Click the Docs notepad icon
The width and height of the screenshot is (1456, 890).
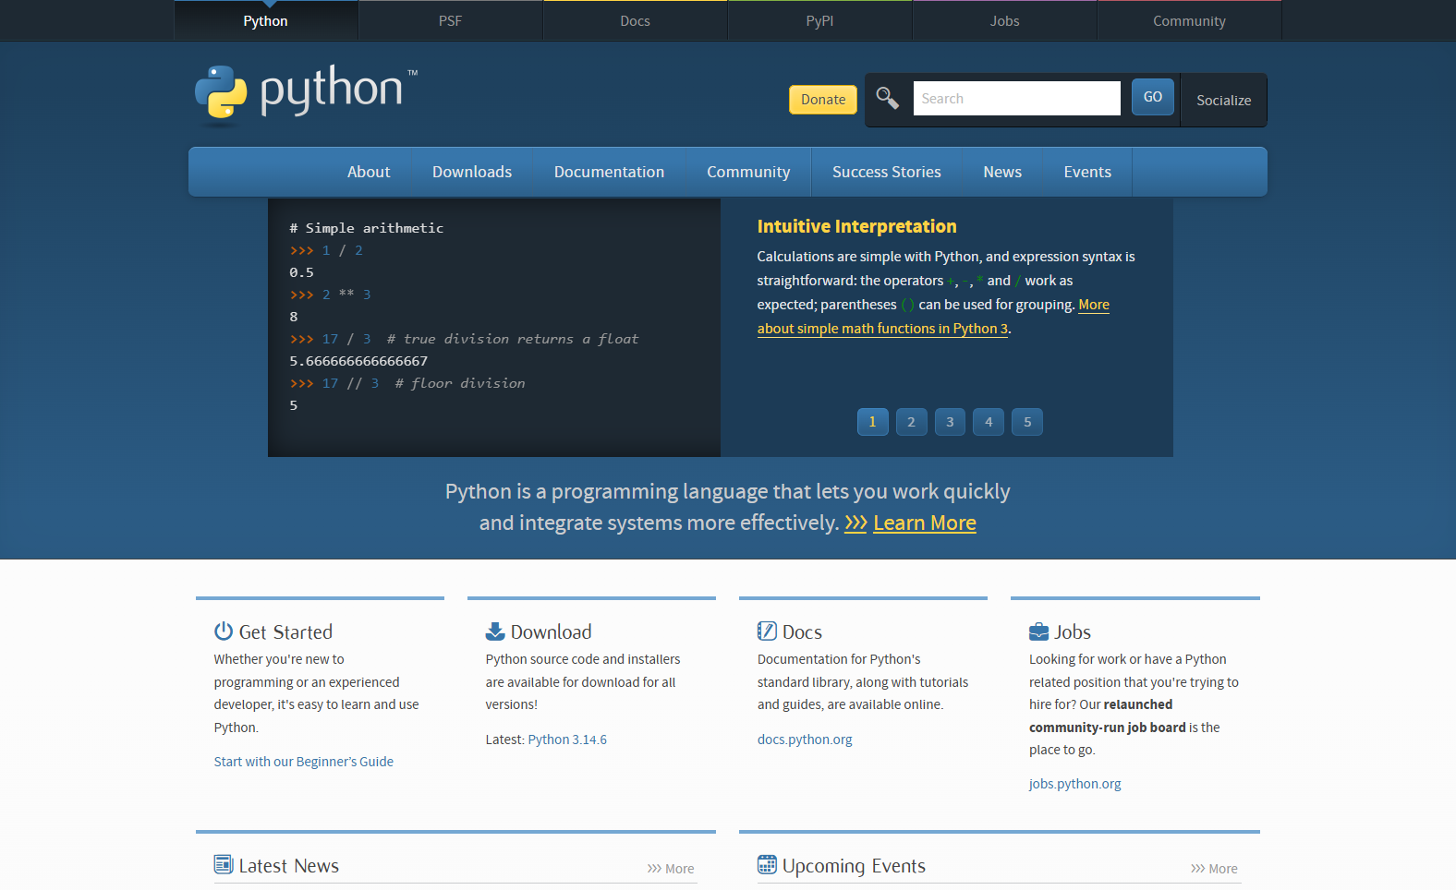(x=767, y=631)
